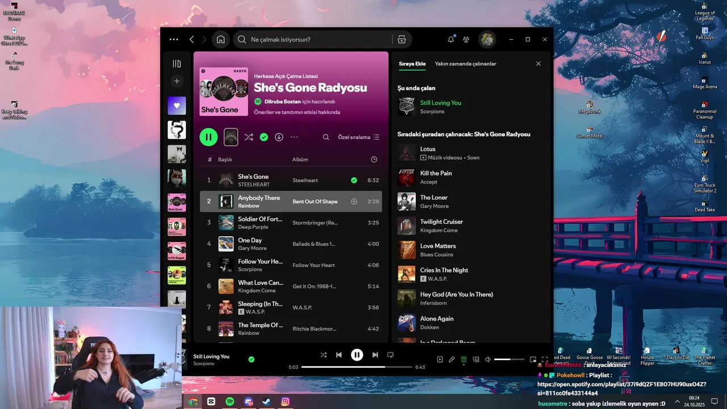Open the user profile avatar

(487, 39)
